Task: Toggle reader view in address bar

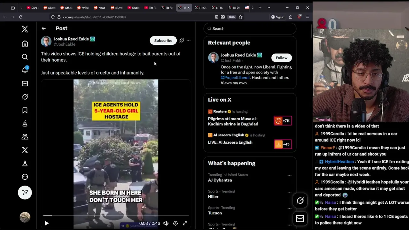Action: [x=216, y=17]
